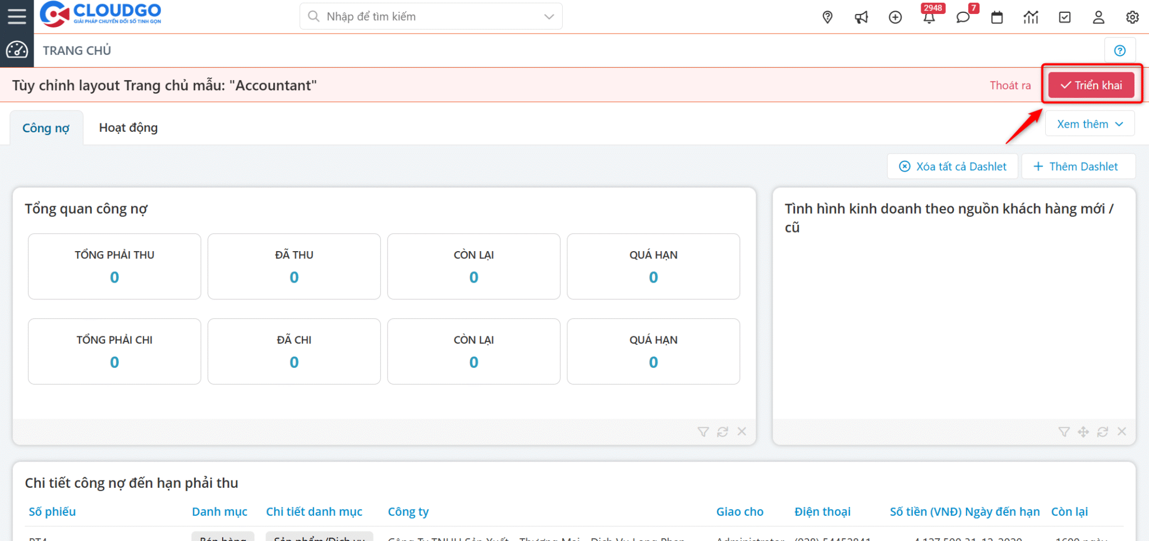Viewport: 1149px width, 541px height.
Task: Click the ĐÃ CHI summary card
Action: pyautogui.click(x=294, y=352)
